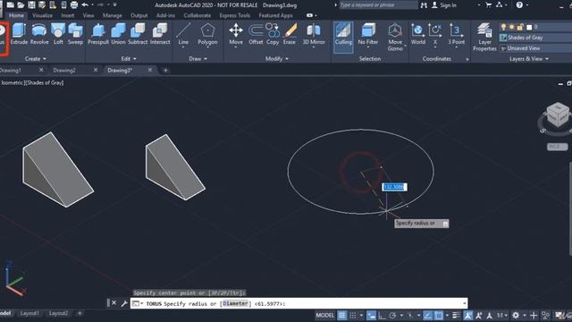
Task: Toggle snap mode dotted-grid icon in status bar
Action: (353, 315)
